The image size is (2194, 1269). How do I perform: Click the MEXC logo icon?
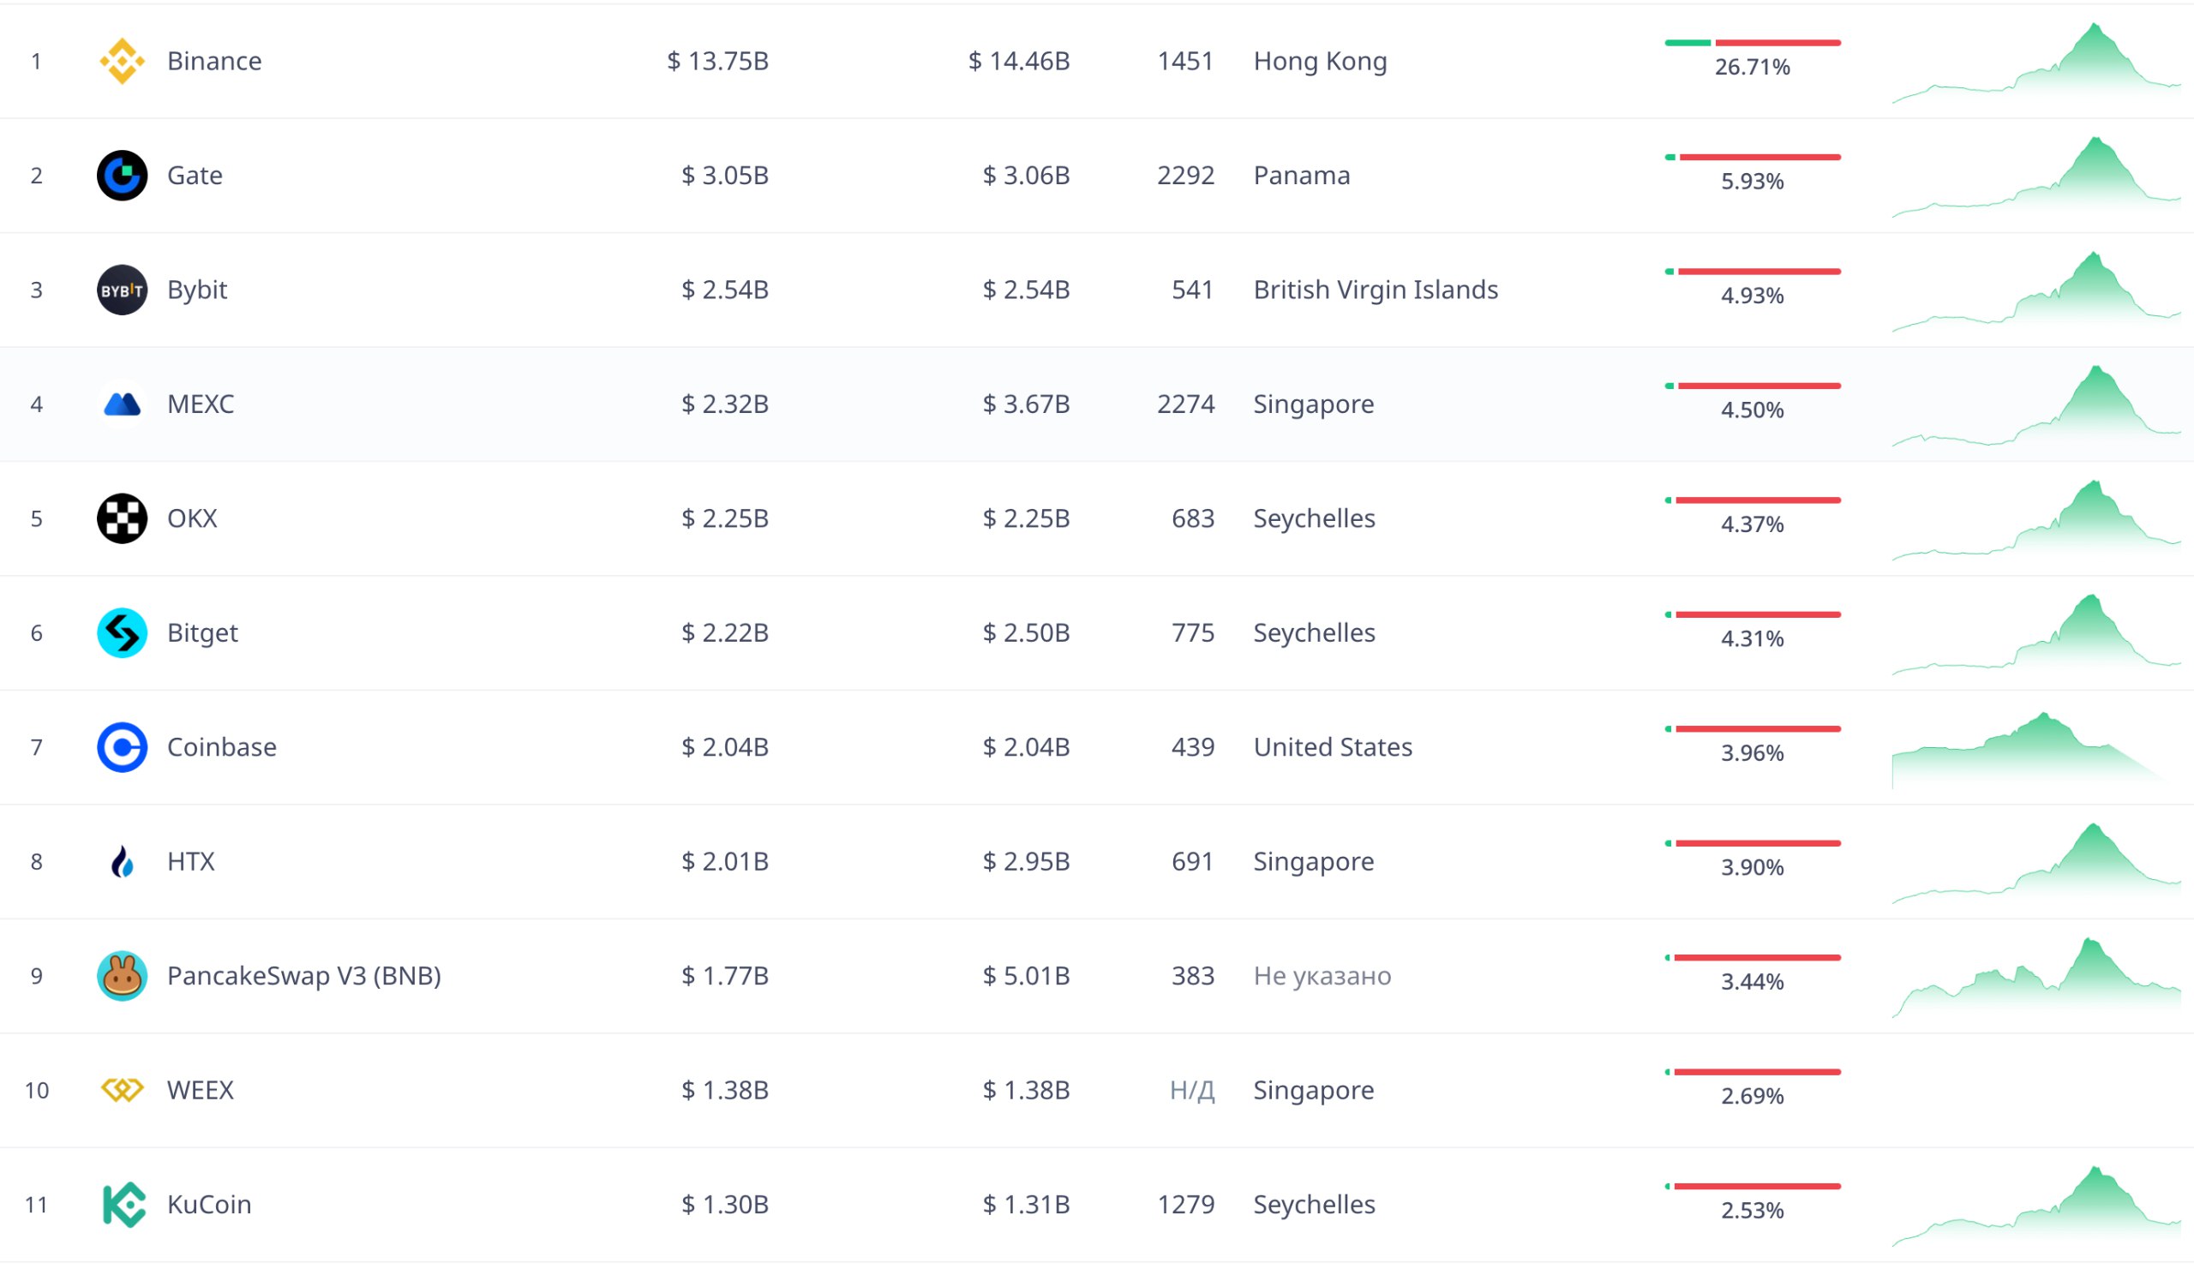[x=122, y=404]
